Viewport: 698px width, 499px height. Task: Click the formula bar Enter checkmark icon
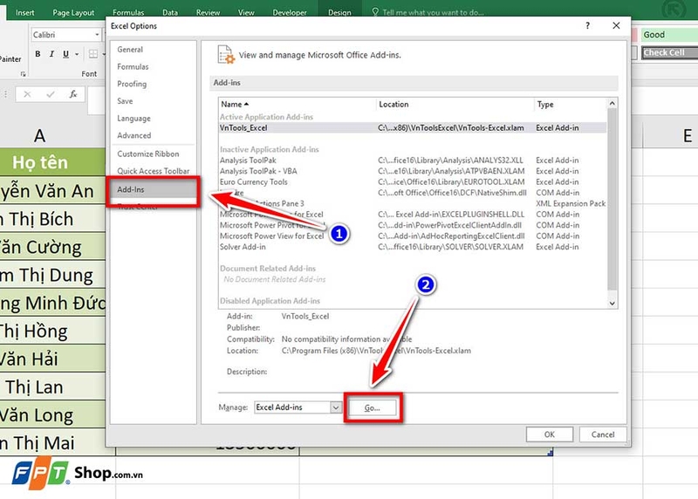coord(51,94)
